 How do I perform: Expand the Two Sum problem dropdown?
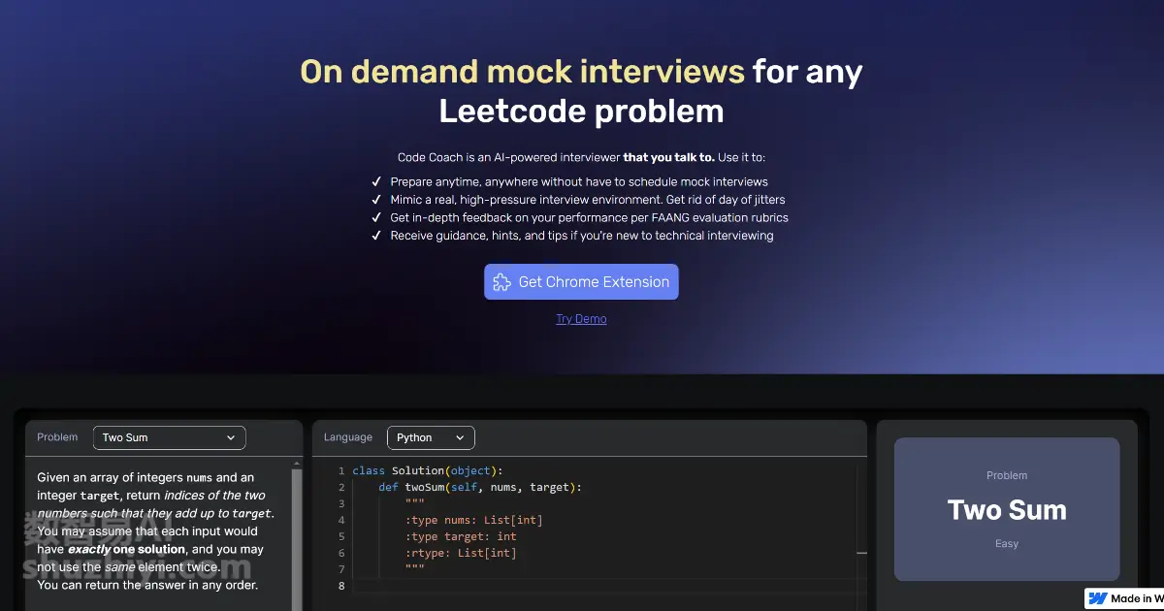[169, 437]
